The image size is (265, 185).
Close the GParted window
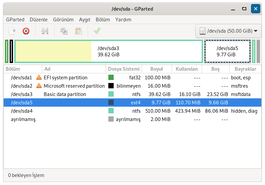click(256, 9)
